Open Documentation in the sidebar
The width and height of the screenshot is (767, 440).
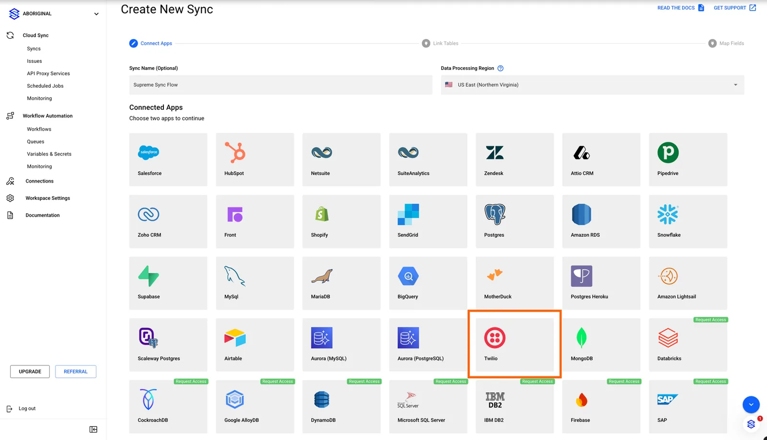[42, 215]
